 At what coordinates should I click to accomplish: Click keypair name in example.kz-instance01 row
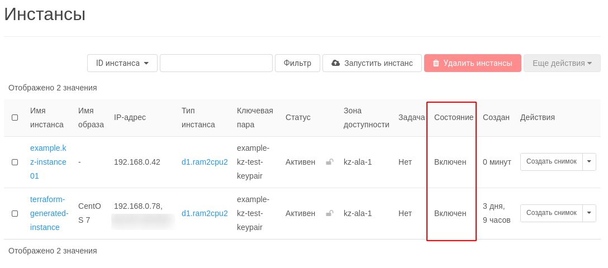(x=253, y=162)
